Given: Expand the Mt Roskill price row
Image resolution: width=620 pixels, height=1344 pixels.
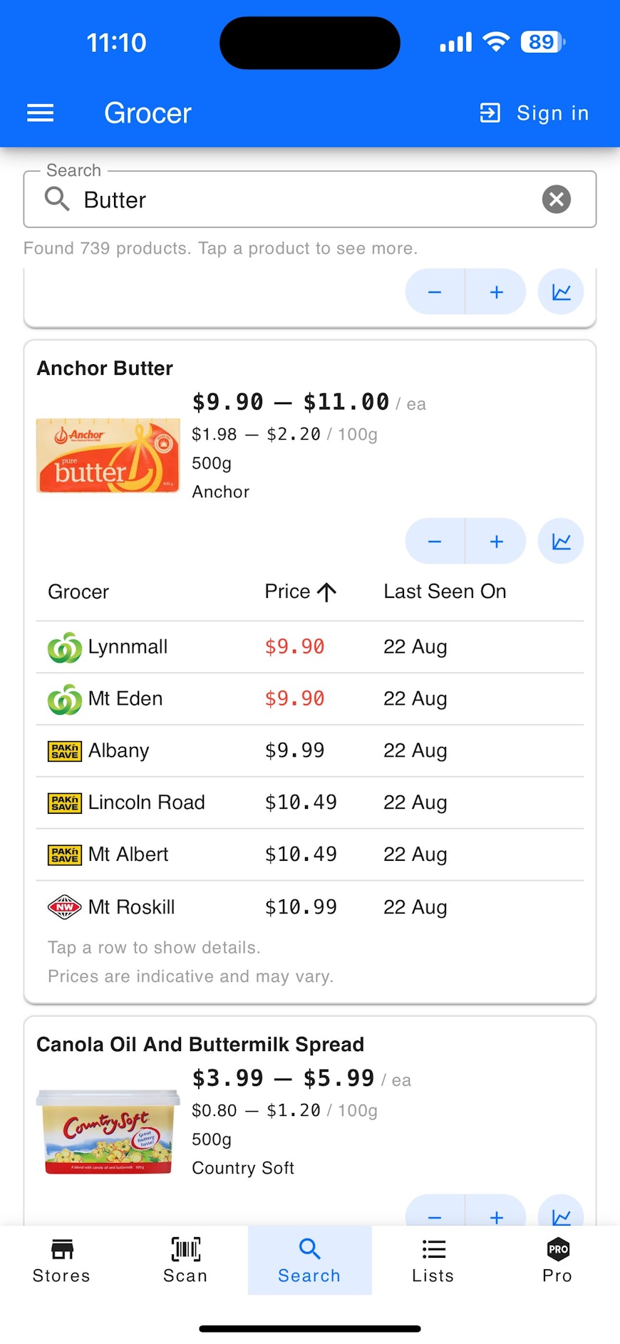Looking at the screenshot, I should coord(309,907).
